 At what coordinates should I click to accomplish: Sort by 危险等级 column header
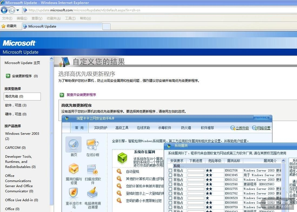click(x=215, y=161)
